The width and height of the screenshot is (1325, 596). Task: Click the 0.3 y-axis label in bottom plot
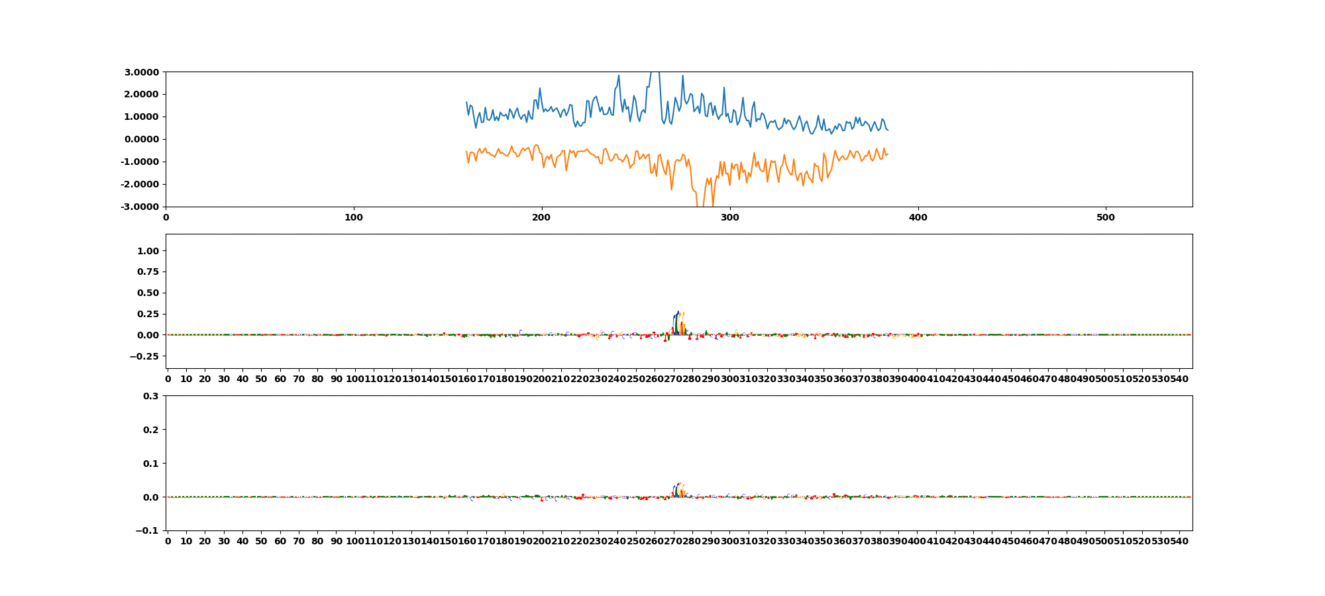pyautogui.click(x=152, y=396)
